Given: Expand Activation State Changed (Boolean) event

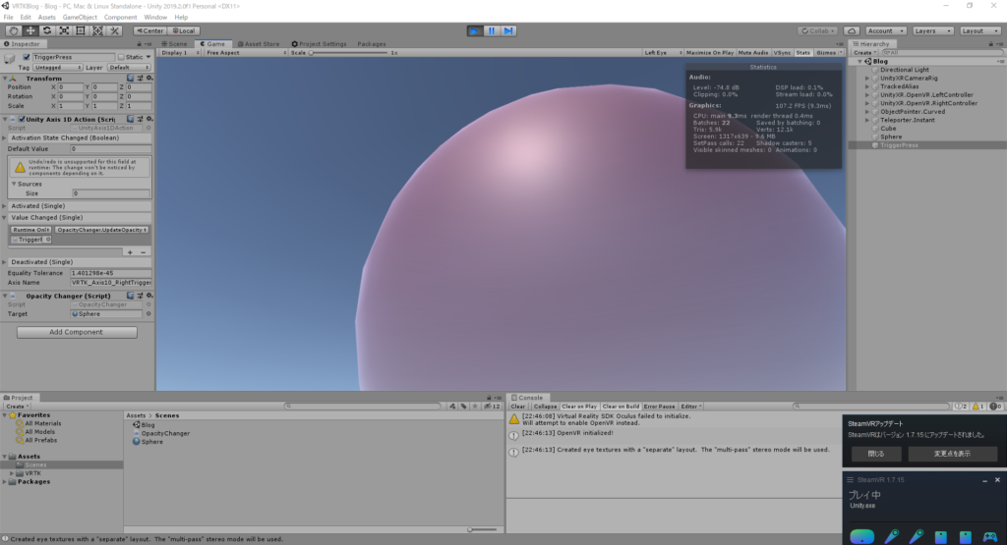Looking at the screenshot, I should pyautogui.click(x=5, y=137).
